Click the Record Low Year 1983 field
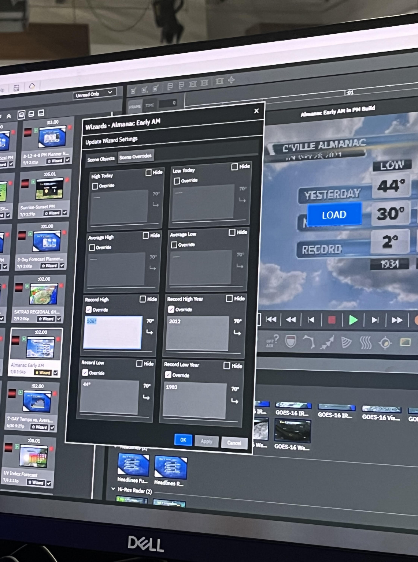This screenshot has height=562, width=418. click(195, 400)
